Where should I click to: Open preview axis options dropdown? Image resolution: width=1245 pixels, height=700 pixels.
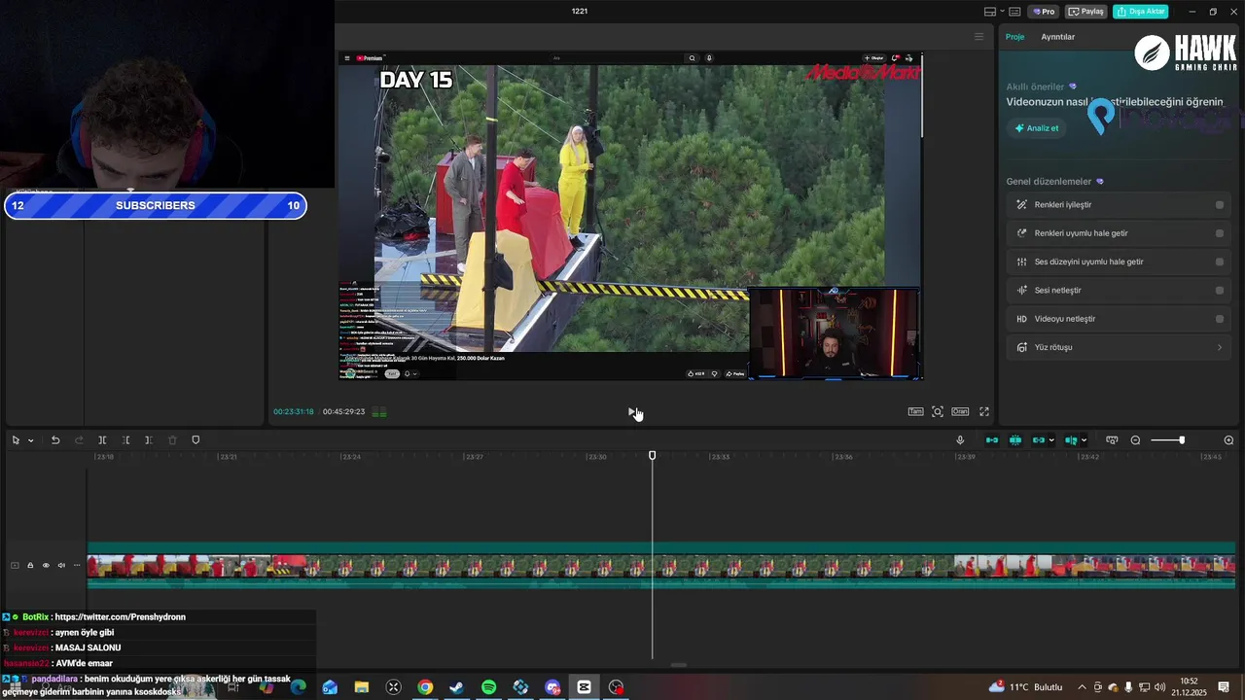pyautogui.click(x=1084, y=440)
